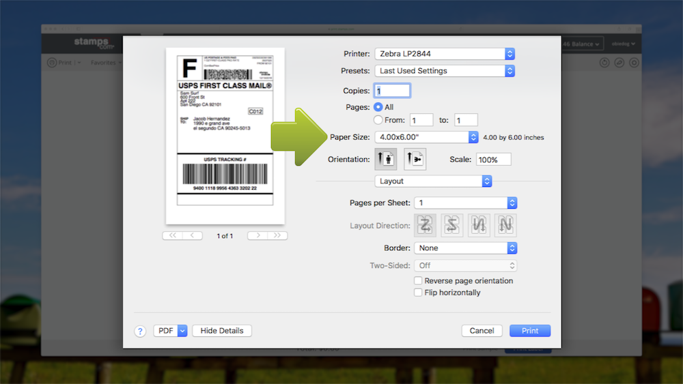The width and height of the screenshot is (683, 384).
Task: Open the Layout options section dropdown
Action: pyautogui.click(x=434, y=181)
